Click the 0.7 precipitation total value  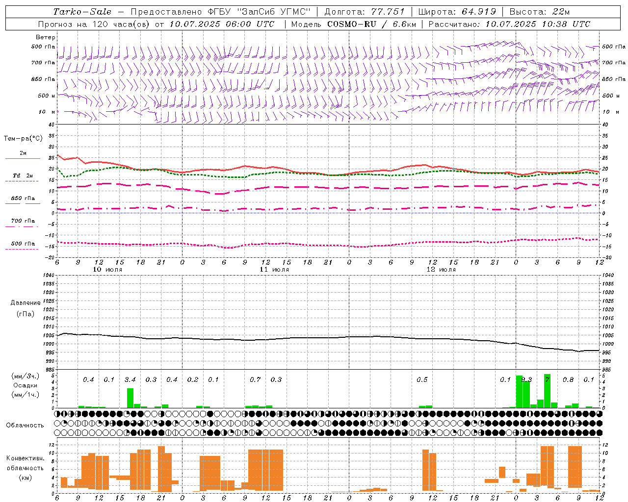coord(255,379)
